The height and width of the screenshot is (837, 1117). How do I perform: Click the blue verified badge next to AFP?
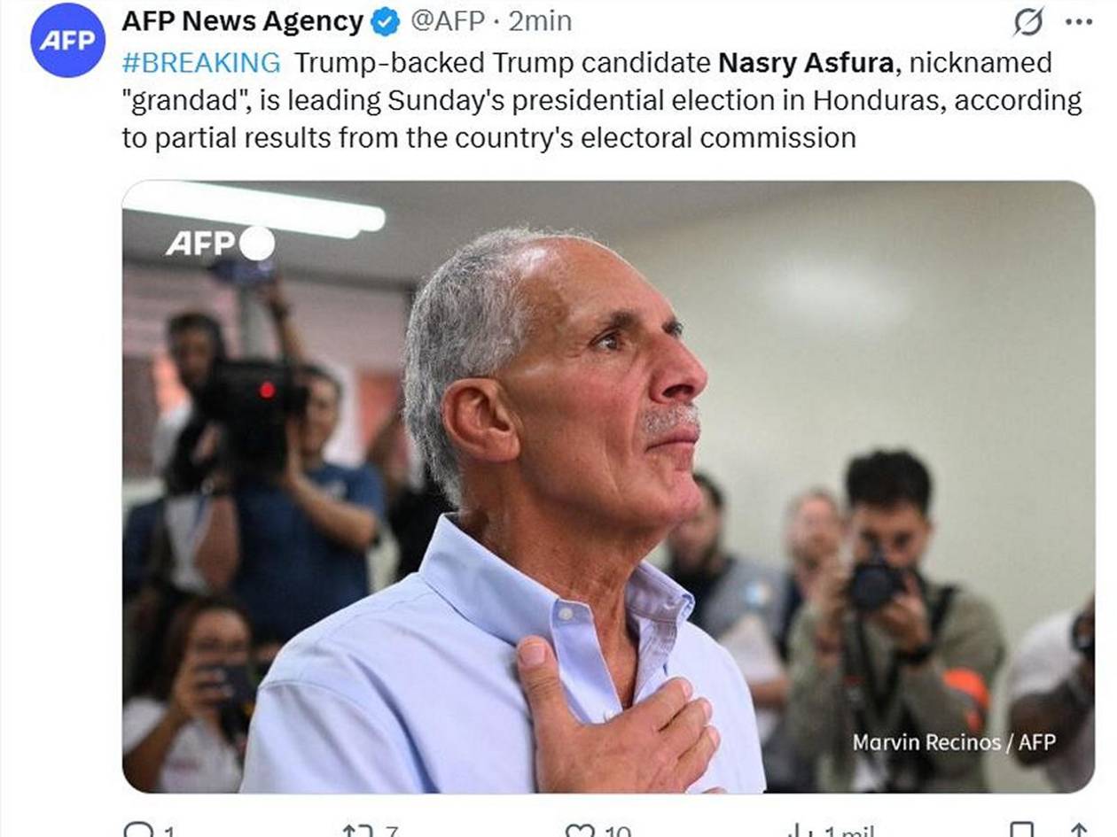[386, 22]
